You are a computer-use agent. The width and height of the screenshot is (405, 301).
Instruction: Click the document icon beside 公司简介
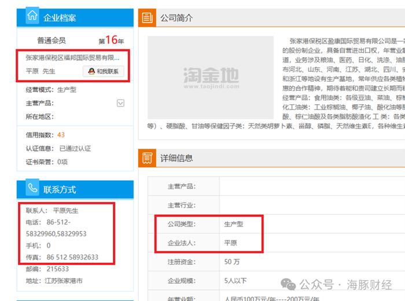147,18
